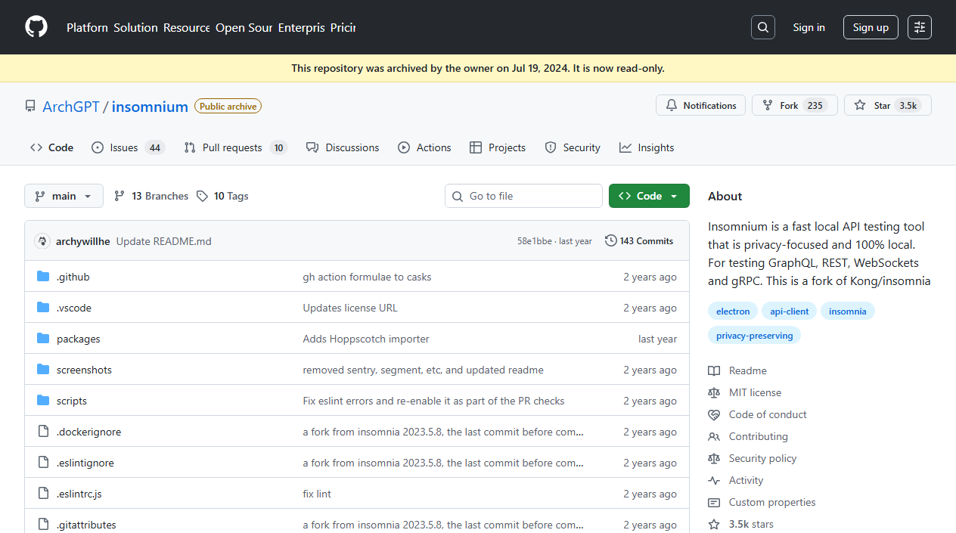Image resolution: width=956 pixels, height=533 pixels.
Task: Click the insomnia topic tag
Action: [x=847, y=311]
